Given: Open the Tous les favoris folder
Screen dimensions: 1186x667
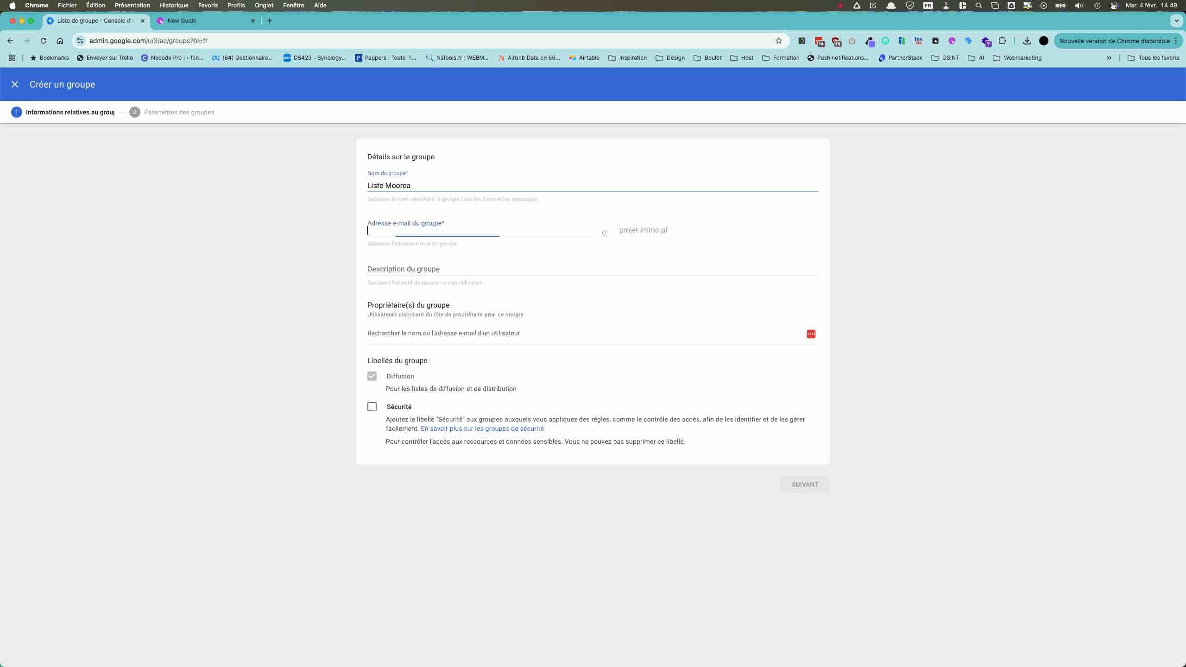Looking at the screenshot, I should click(x=1153, y=58).
